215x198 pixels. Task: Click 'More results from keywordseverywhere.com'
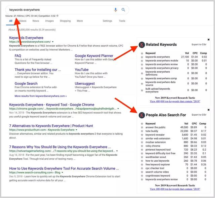41,96
